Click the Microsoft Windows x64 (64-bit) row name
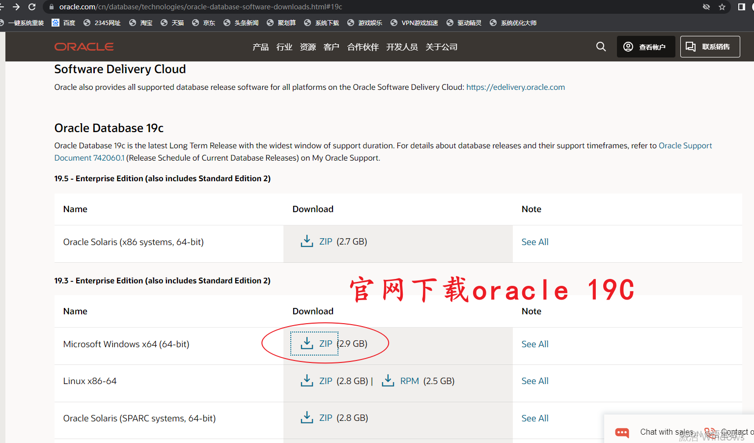The image size is (754, 443). [x=126, y=344]
